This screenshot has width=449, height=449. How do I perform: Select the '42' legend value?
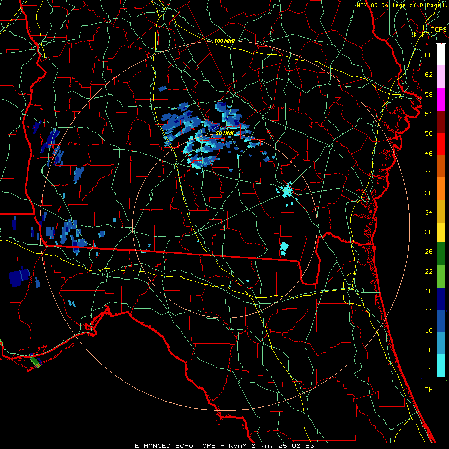429,173
